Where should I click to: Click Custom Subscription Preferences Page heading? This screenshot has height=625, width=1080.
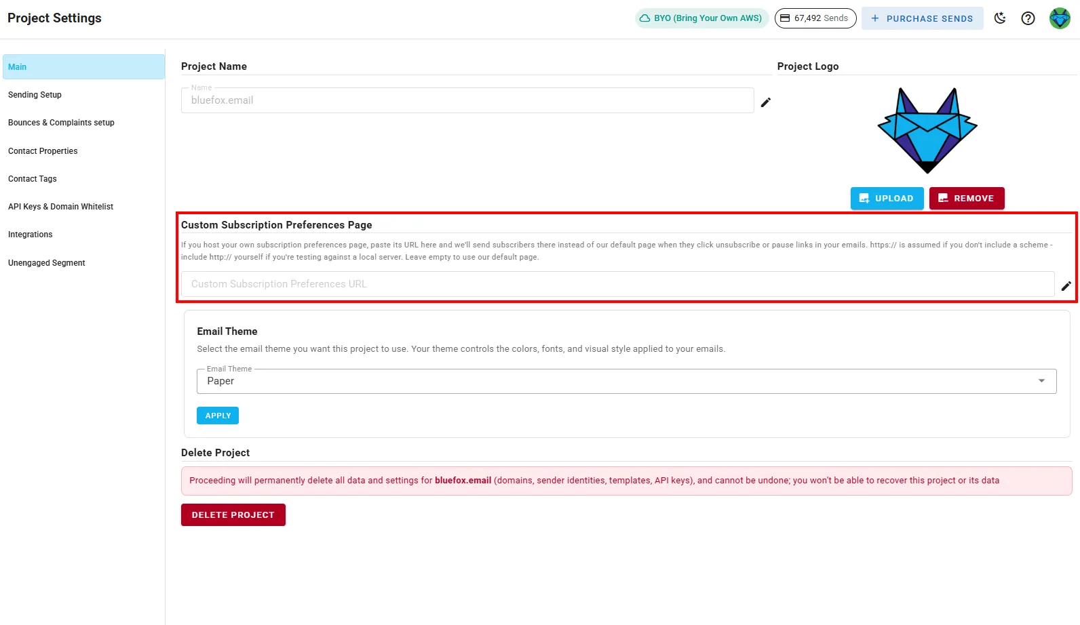[277, 225]
